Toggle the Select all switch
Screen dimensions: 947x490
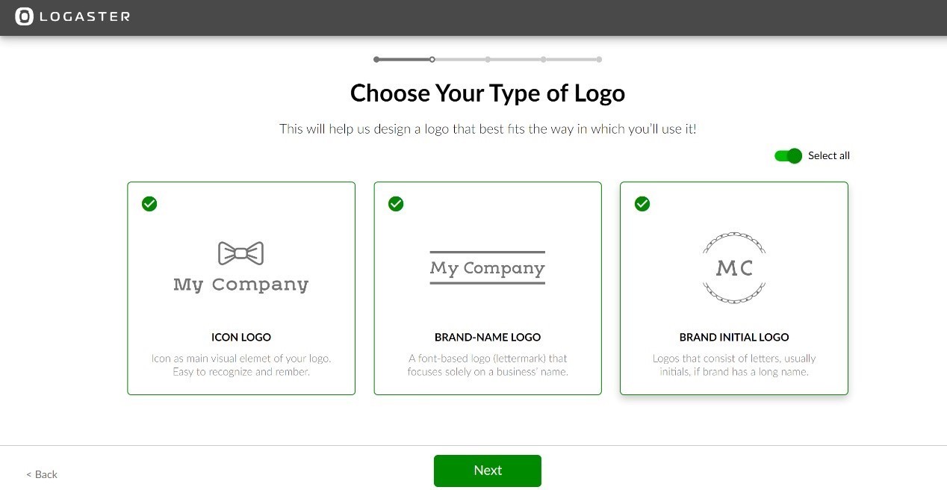(788, 155)
